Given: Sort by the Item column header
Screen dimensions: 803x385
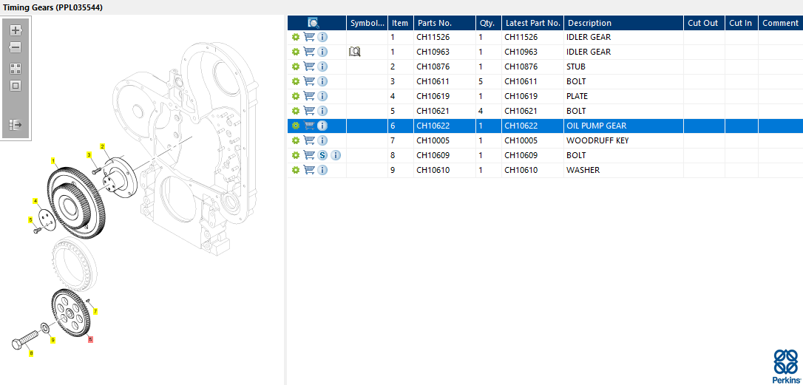Looking at the screenshot, I should pyautogui.click(x=401, y=23).
